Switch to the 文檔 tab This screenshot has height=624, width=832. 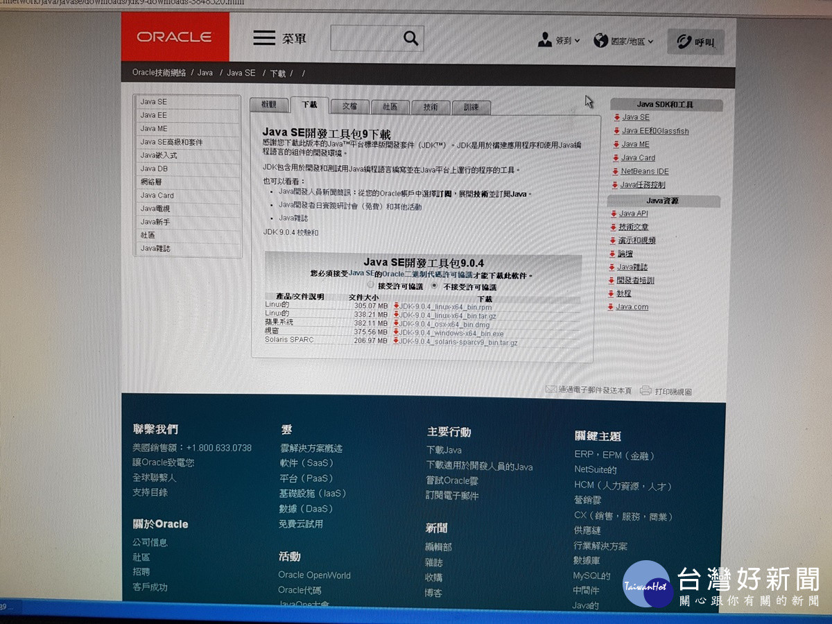click(x=349, y=106)
